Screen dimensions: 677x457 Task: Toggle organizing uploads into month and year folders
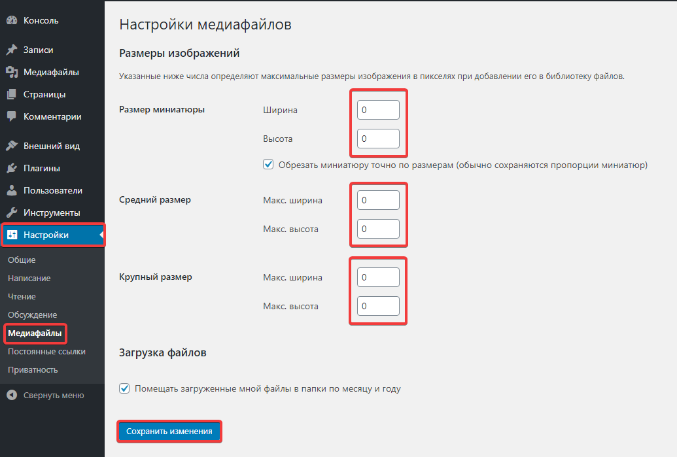pyautogui.click(x=124, y=388)
